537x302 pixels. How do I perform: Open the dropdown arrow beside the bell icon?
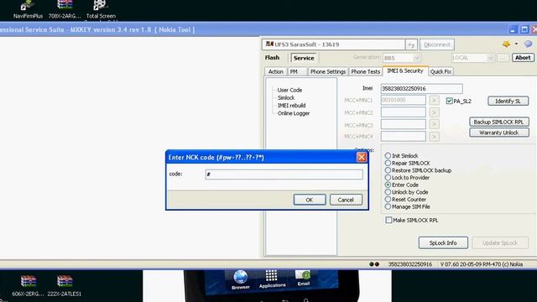coord(516,44)
